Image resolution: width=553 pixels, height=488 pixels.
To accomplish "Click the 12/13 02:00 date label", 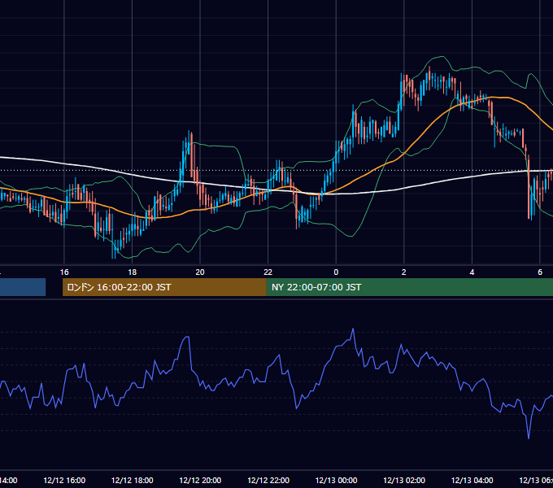I will pyautogui.click(x=404, y=480).
